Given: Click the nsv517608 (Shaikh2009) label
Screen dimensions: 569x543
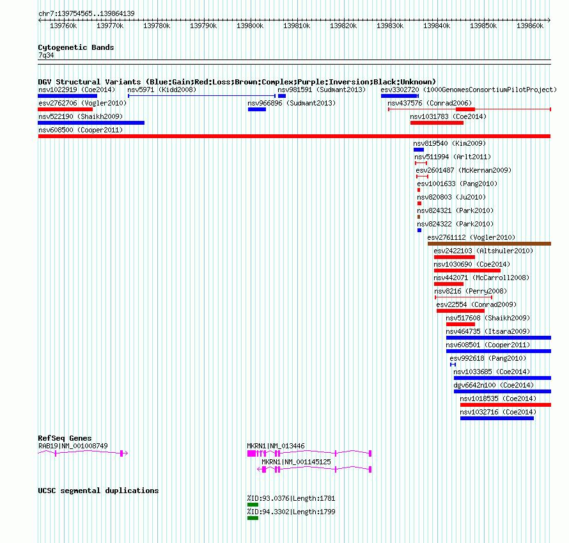Looking at the screenshot, I should (x=488, y=318).
